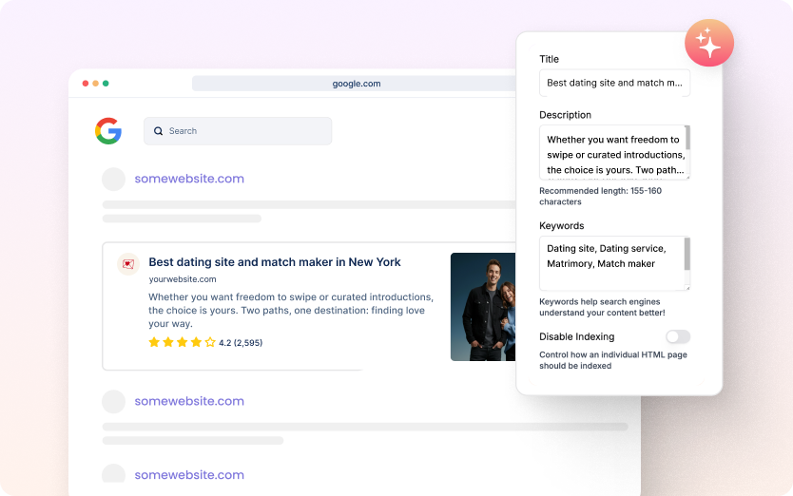The width and height of the screenshot is (793, 496).
Task: Click inside the Keywords text area
Action: (x=610, y=263)
